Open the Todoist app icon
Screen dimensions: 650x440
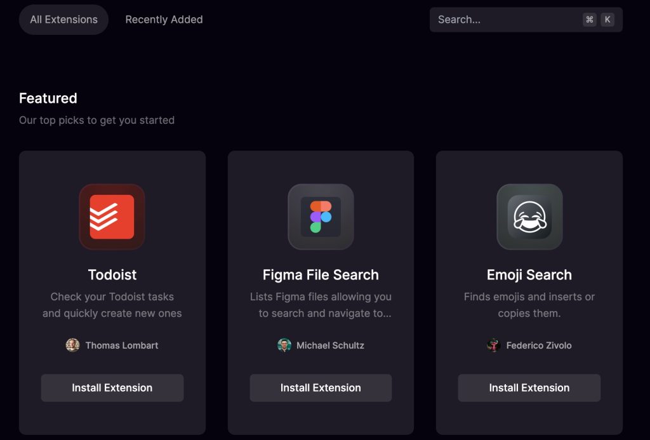[112, 217]
